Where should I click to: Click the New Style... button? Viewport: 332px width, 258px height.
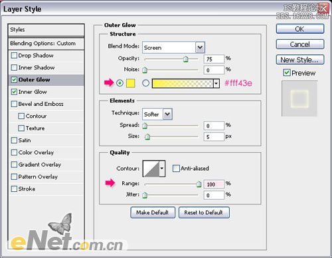(x=300, y=60)
